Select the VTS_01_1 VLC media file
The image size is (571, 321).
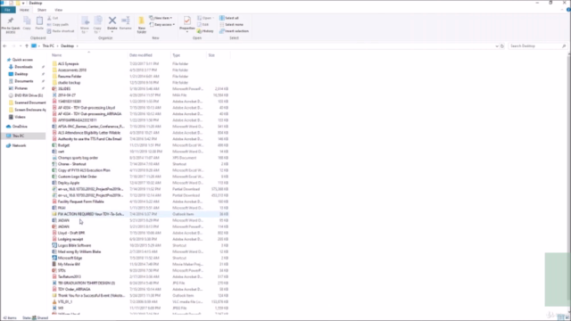65,301
